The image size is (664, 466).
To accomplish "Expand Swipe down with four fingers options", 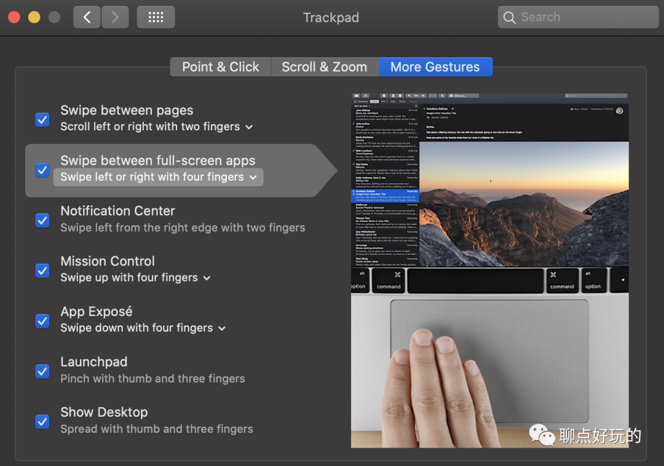I will 143,328.
